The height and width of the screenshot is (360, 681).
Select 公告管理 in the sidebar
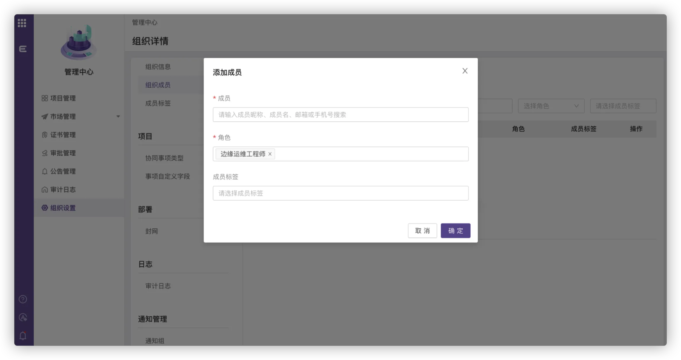(63, 171)
